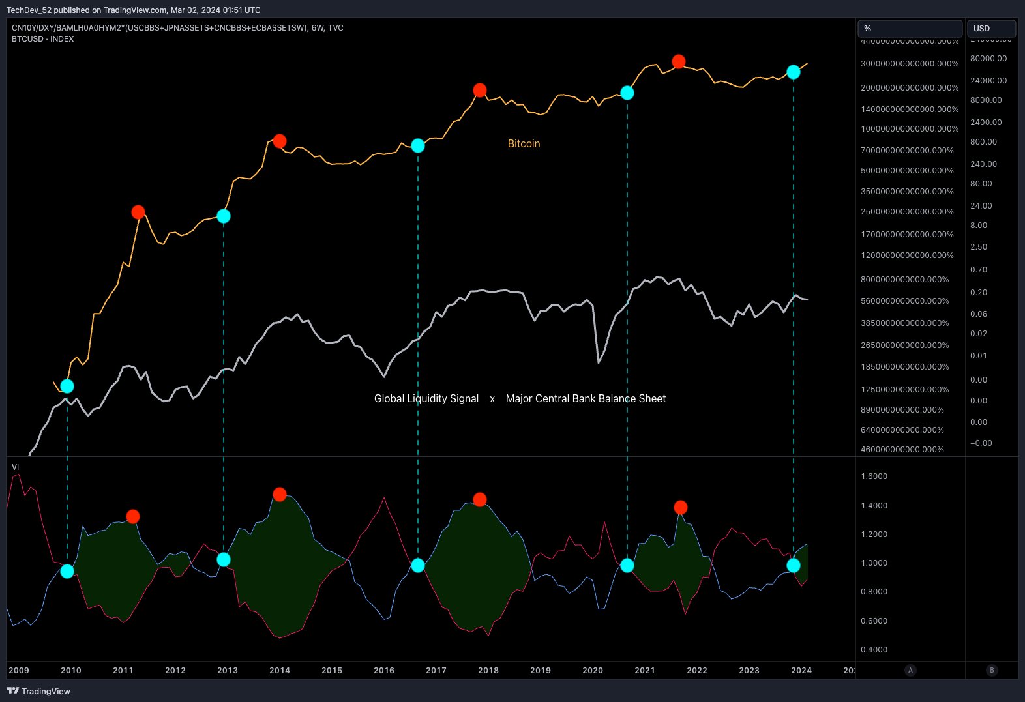Screen dimensions: 1025x702
Task: Click the 2400.00 USD price label
Action: pos(986,123)
